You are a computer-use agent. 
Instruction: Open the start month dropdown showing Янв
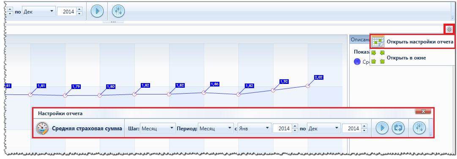click(x=254, y=128)
